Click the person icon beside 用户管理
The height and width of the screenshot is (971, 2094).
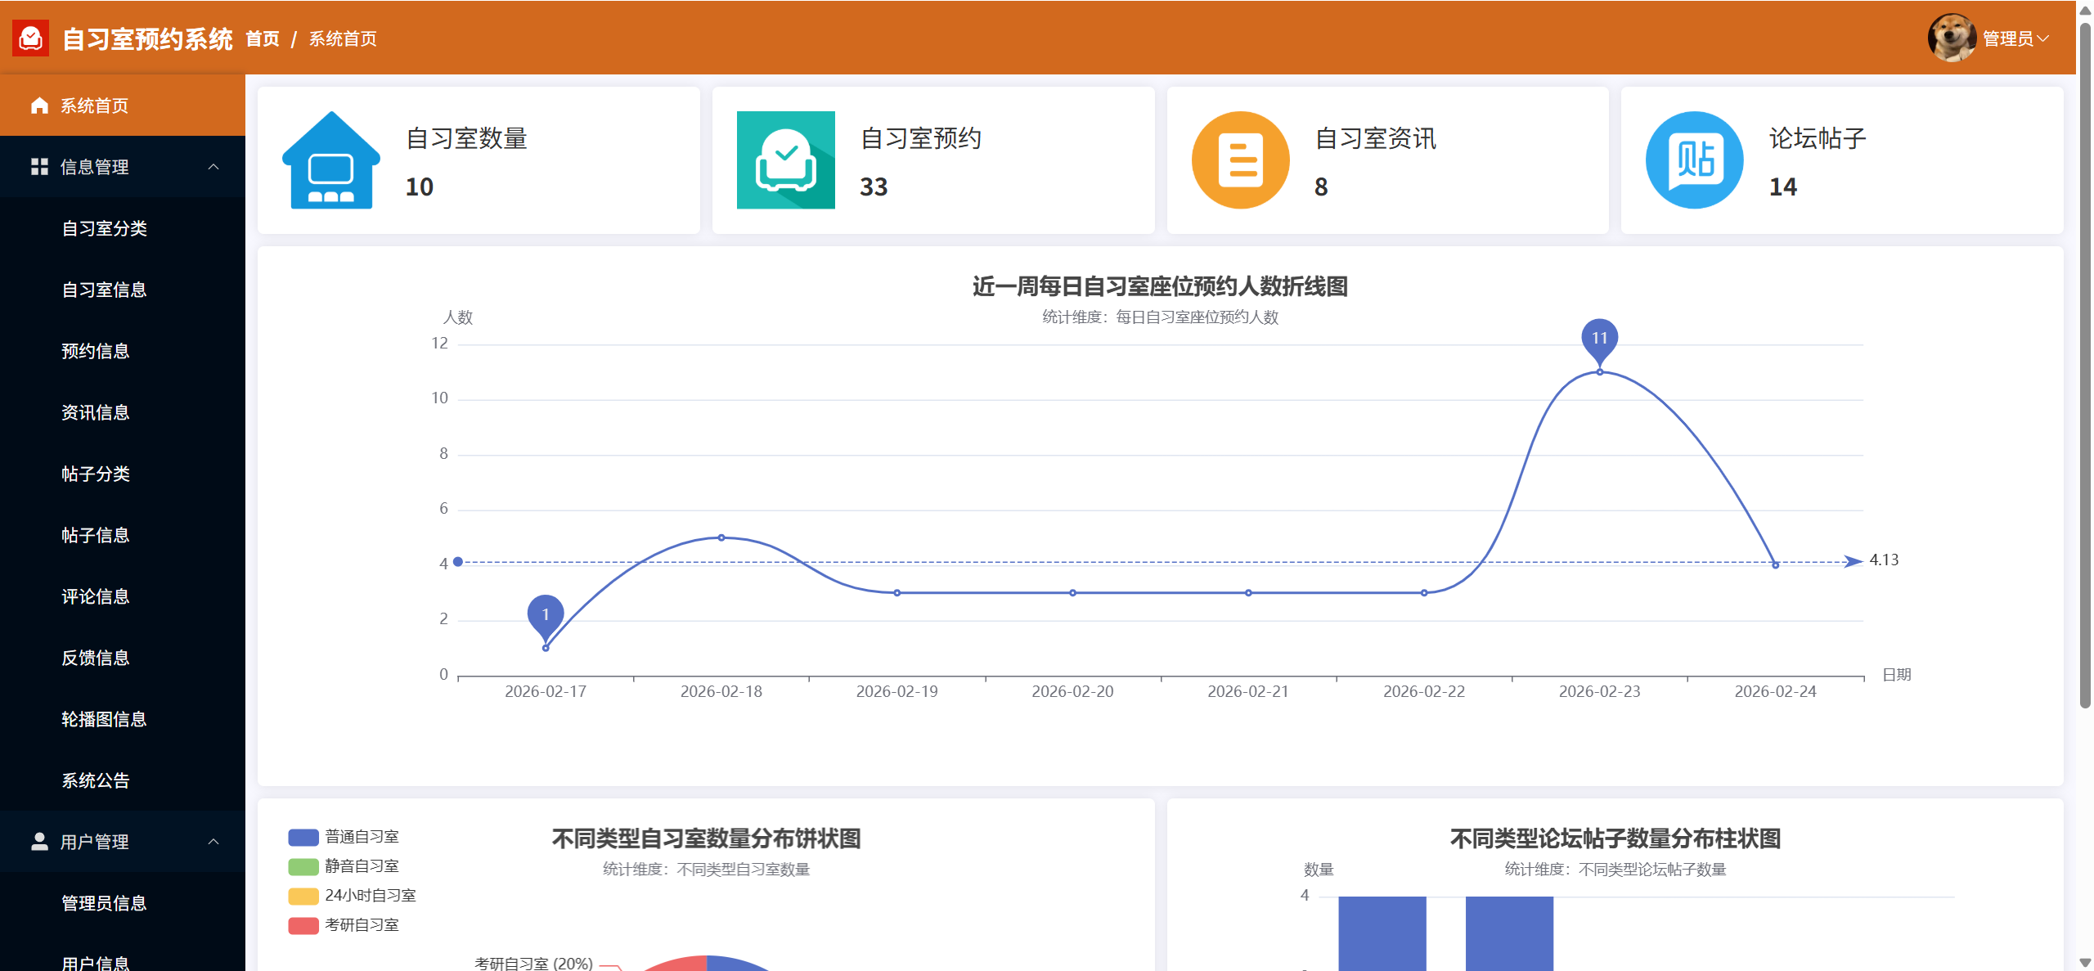[x=39, y=842]
